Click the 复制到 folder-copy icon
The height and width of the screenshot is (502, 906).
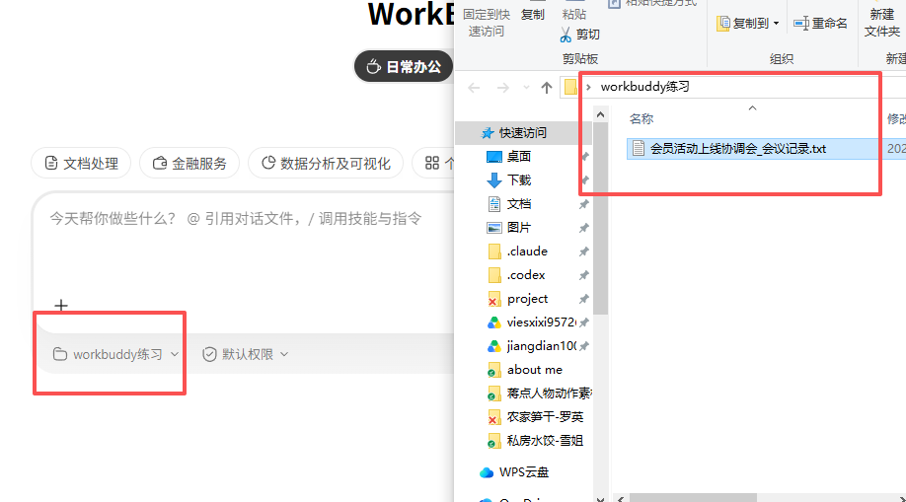722,23
